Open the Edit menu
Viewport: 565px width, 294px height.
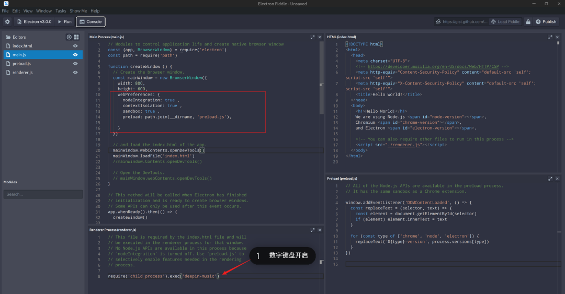point(16,11)
